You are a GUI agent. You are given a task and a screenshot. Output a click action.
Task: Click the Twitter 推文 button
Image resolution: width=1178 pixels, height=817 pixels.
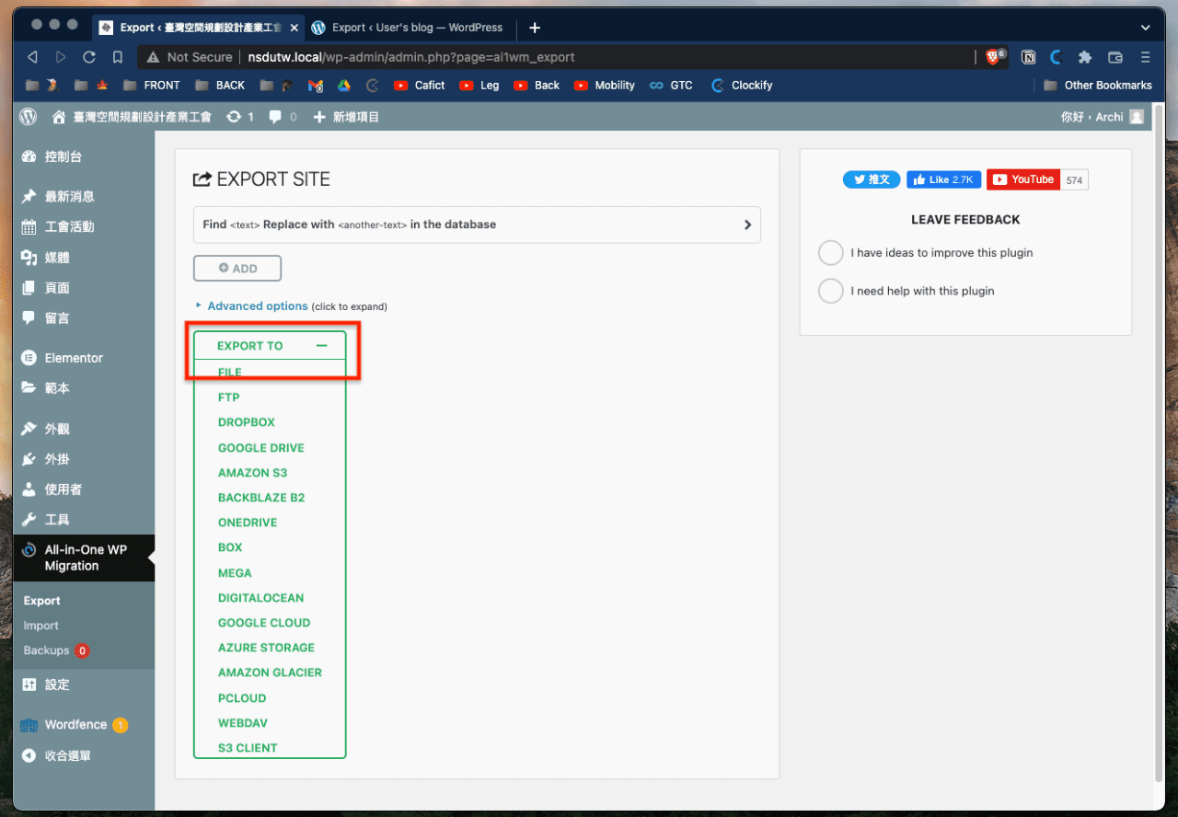[872, 179]
